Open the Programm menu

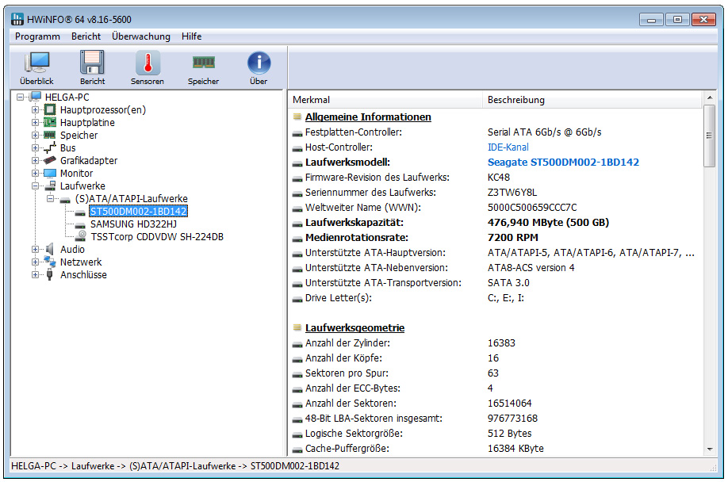tap(37, 36)
